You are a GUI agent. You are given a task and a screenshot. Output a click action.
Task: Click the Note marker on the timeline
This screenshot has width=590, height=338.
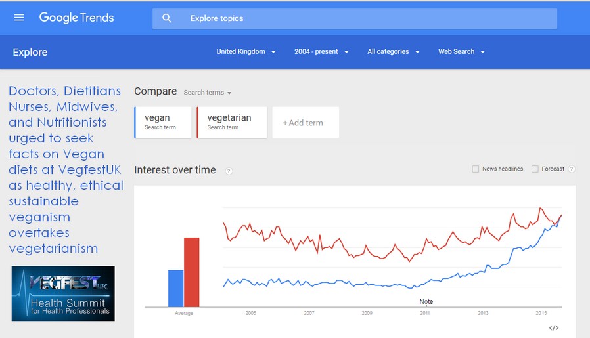point(426,301)
